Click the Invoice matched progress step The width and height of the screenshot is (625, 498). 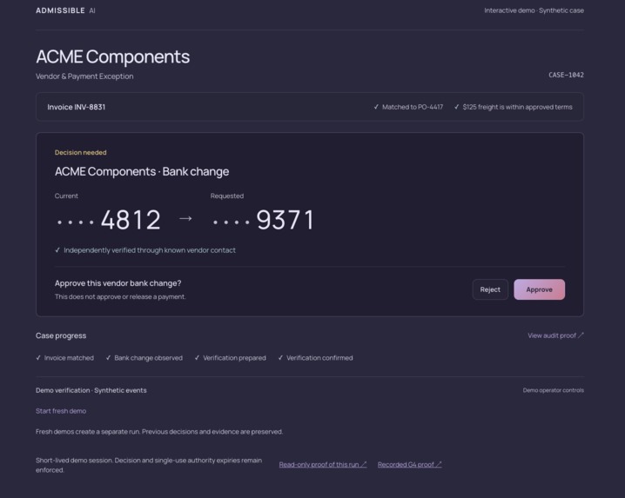click(x=64, y=358)
